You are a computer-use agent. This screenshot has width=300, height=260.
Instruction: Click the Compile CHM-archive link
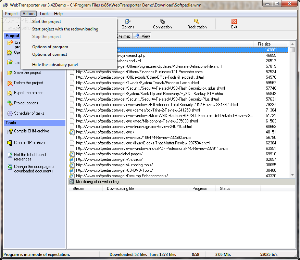pos(32,131)
